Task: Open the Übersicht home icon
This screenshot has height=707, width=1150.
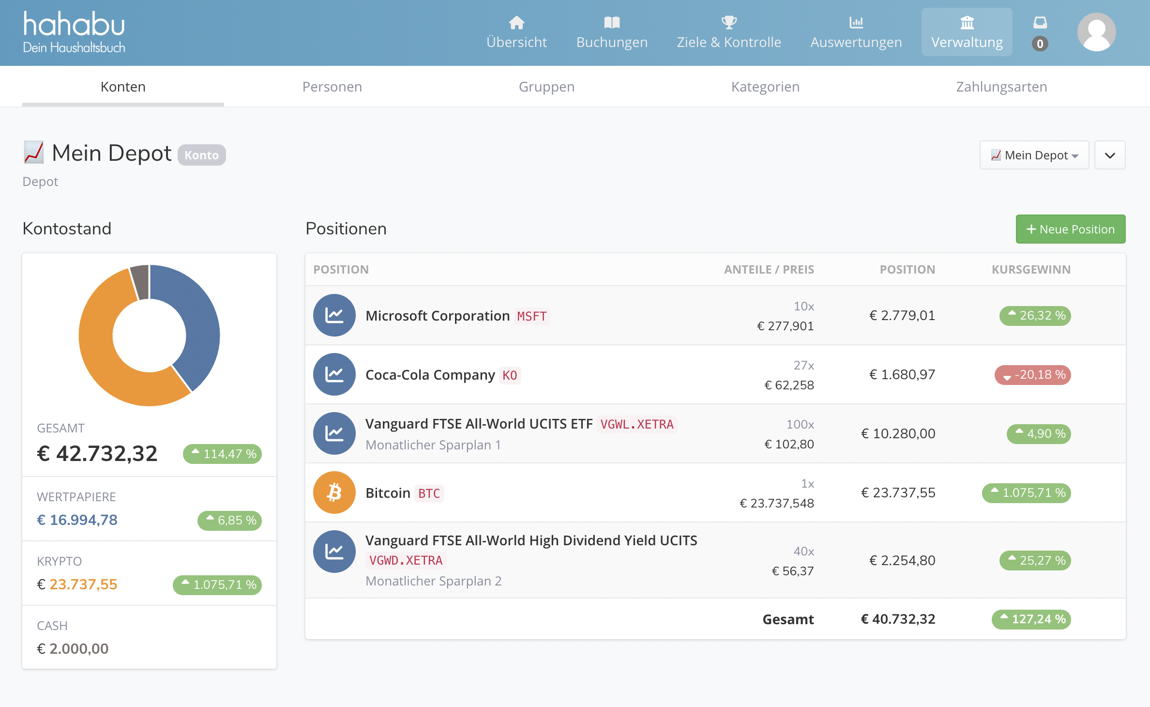Action: (x=516, y=22)
